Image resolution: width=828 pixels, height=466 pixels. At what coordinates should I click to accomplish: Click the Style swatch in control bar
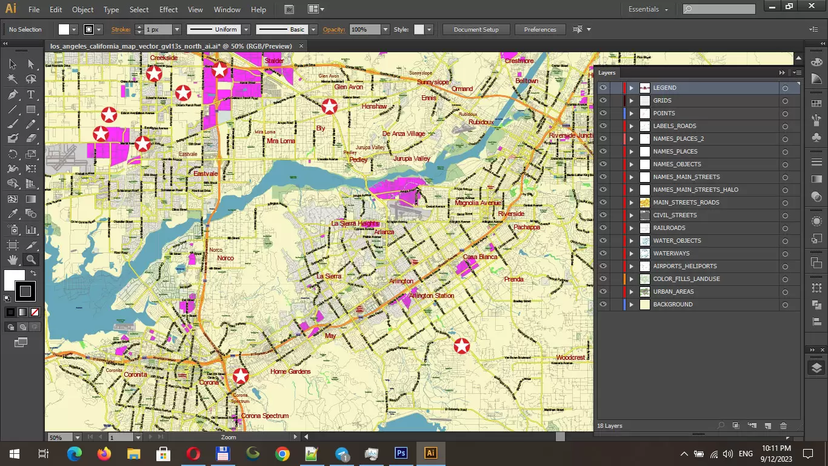[x=419, y=29]
